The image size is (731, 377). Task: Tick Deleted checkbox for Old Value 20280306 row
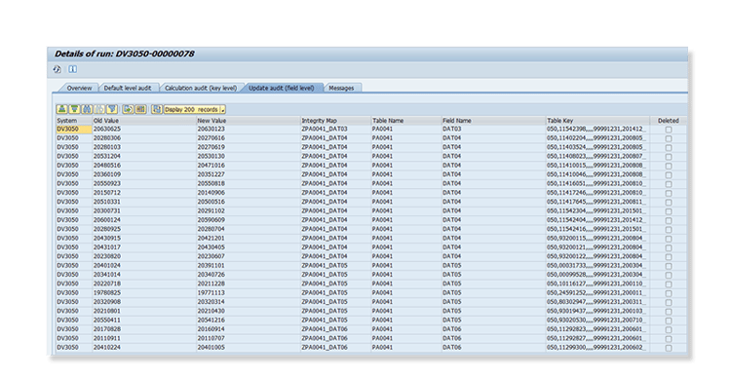tap(669, 138)
